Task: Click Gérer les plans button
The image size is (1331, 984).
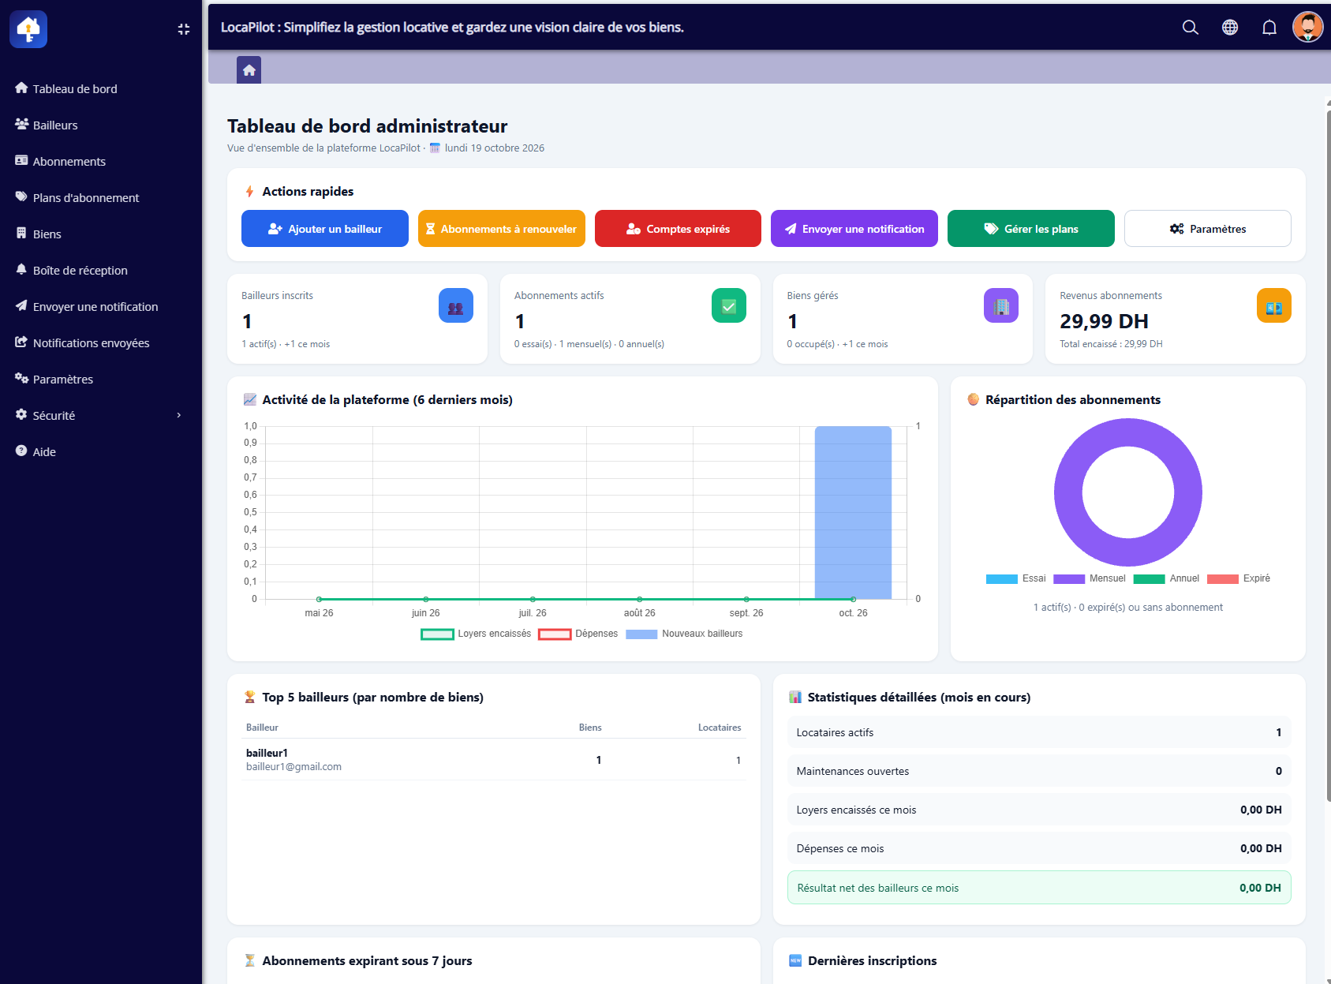Action: 1031,229
